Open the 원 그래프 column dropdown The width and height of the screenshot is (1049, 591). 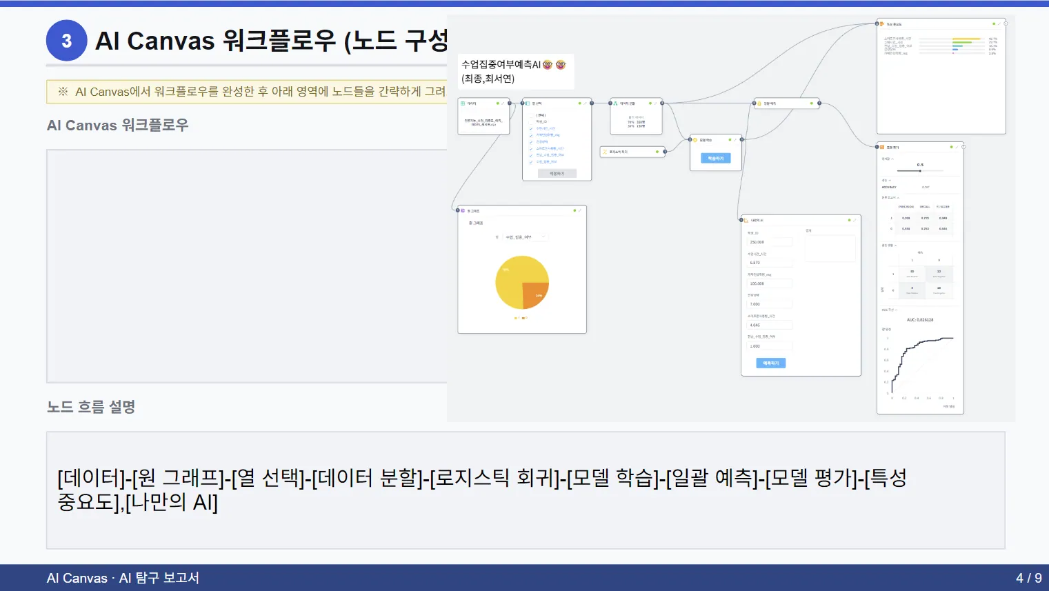(x=525, y=237)
